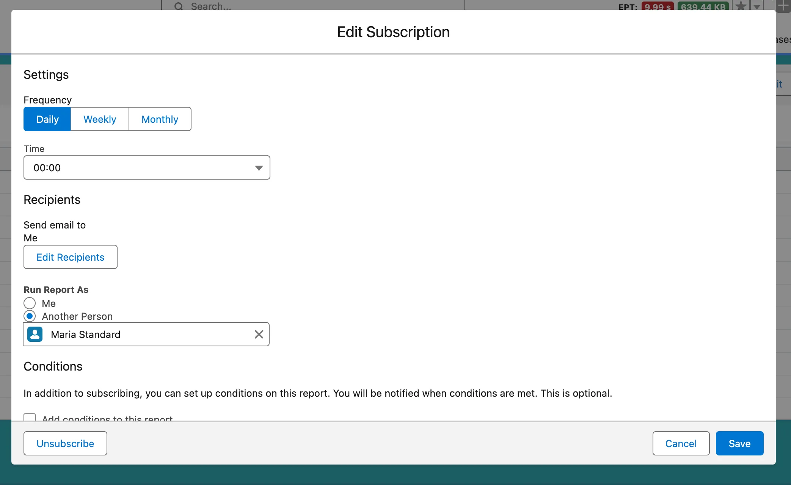Select the Another Person radio option

tap(30, 316)
